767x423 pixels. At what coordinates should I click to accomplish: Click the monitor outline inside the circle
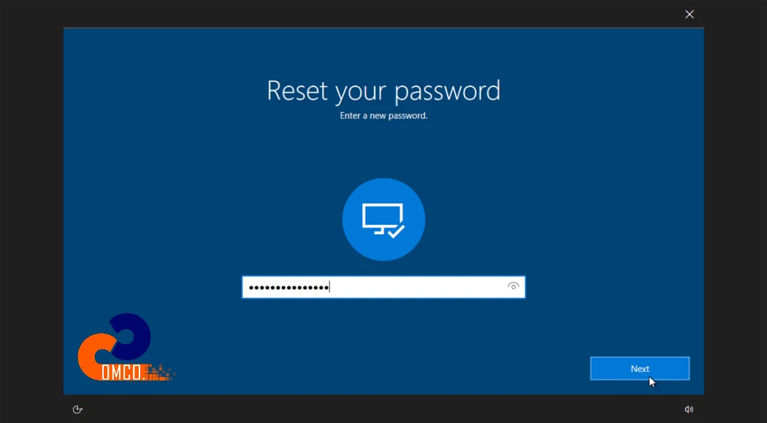(x=381, y=218)
